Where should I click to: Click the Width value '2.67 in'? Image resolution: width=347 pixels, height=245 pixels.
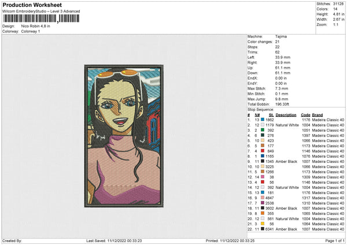(x=338, y=20)
